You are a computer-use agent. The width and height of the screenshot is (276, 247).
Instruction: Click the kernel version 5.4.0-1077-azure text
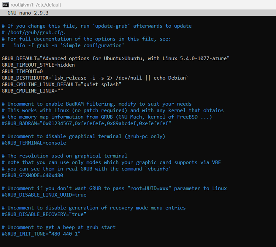tap(203, 58)
